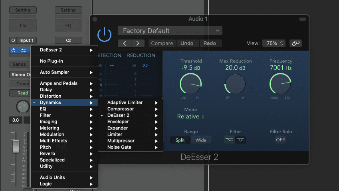This screenshot has height=191, width=339.
Task: Open the Logic category
Action: click(x=64, y=184)
